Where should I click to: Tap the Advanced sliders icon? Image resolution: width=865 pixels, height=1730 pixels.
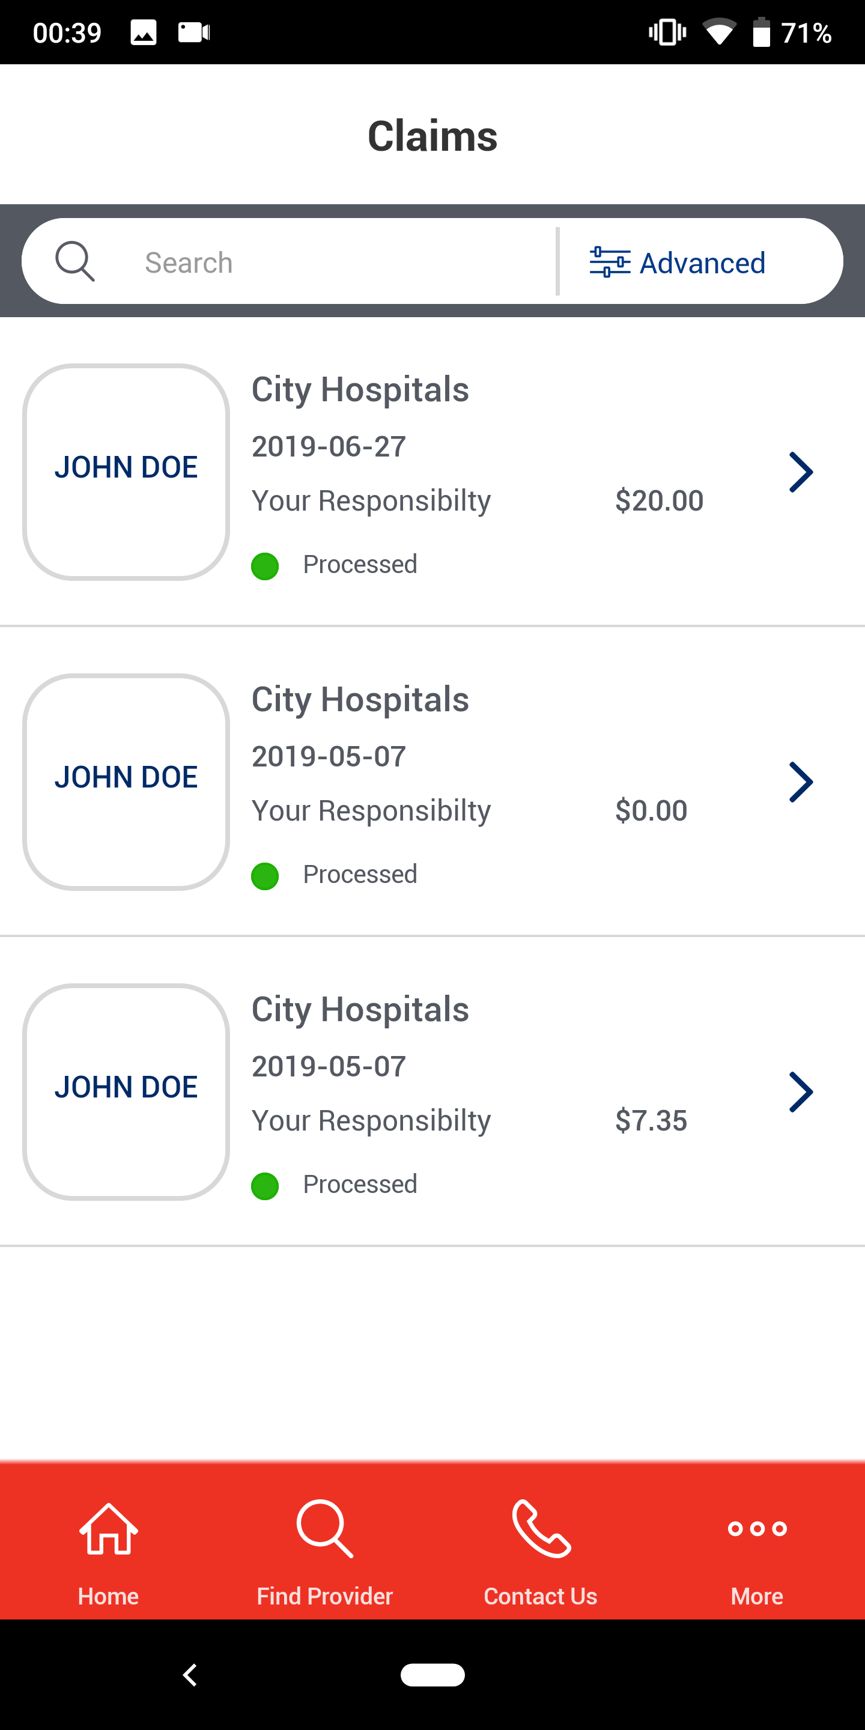(x=609, y=262)
